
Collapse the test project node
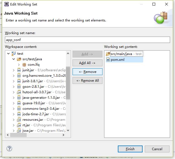8,54
